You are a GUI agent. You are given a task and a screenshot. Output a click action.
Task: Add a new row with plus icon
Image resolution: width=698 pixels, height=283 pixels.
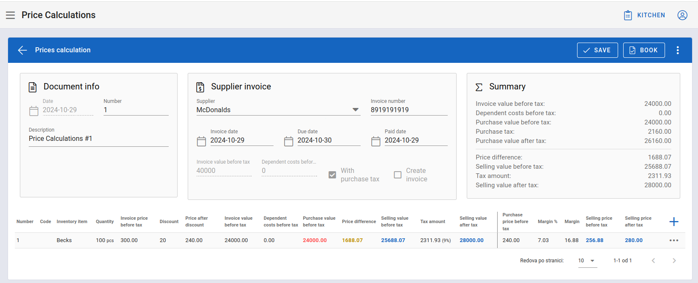tap(674, 221)
